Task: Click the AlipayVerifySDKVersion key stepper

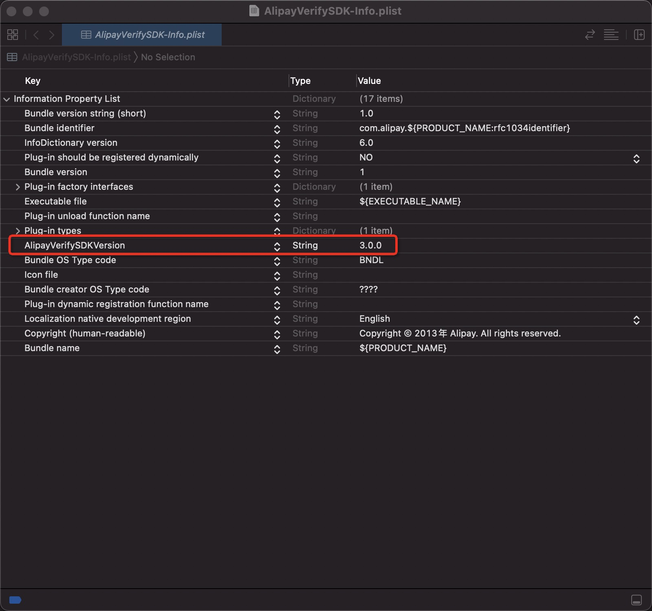Action: (x=277, y=246)
